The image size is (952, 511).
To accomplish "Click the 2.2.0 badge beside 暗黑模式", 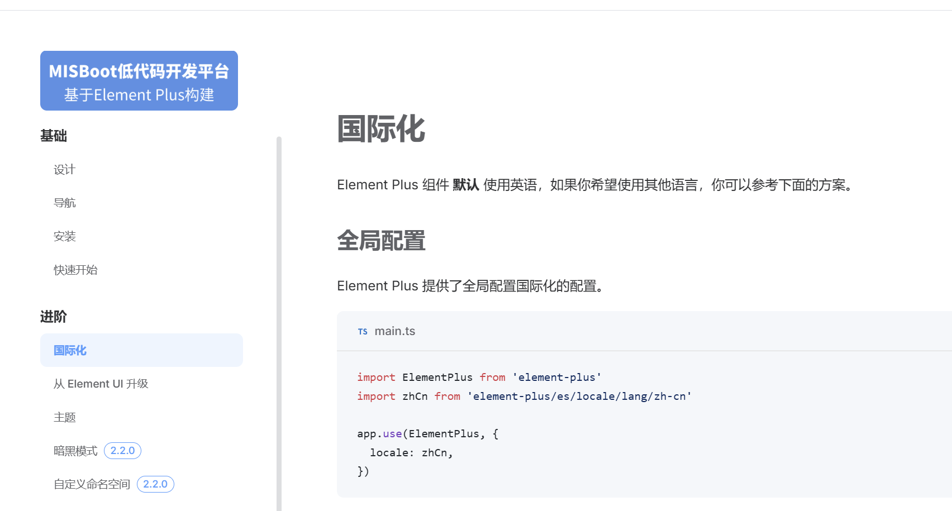I will [x=122, y=451].
